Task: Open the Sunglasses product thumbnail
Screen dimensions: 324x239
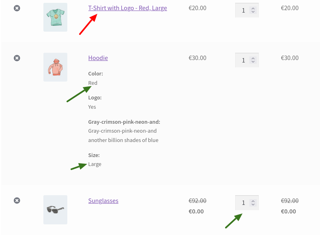Action: (56, 210)
